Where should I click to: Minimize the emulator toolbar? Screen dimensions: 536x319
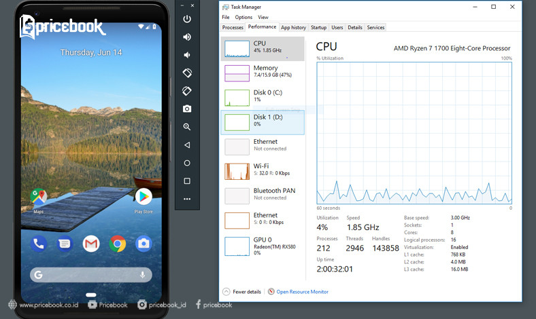click(182, 5)
